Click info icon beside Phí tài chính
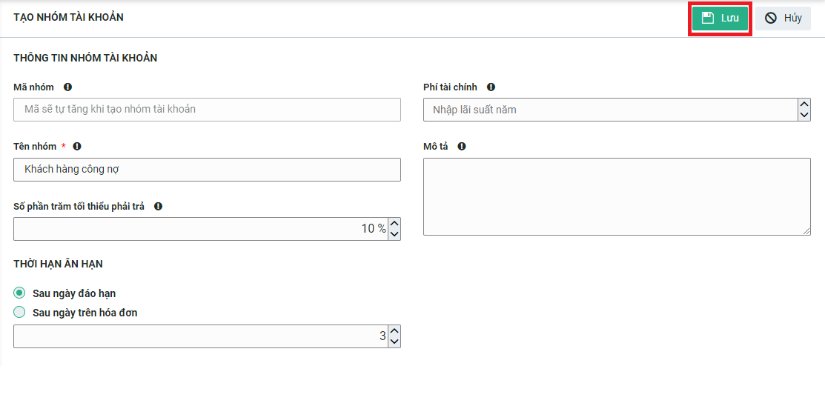 (491, 87)
